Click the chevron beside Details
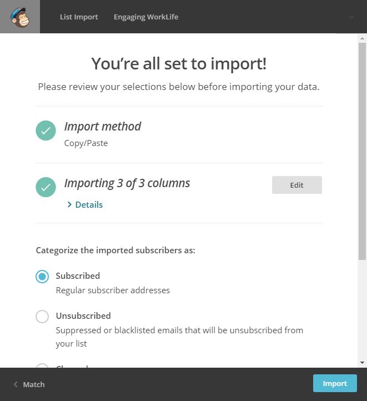367x401 pixels. pyautogui.click(x=69, y=204)
